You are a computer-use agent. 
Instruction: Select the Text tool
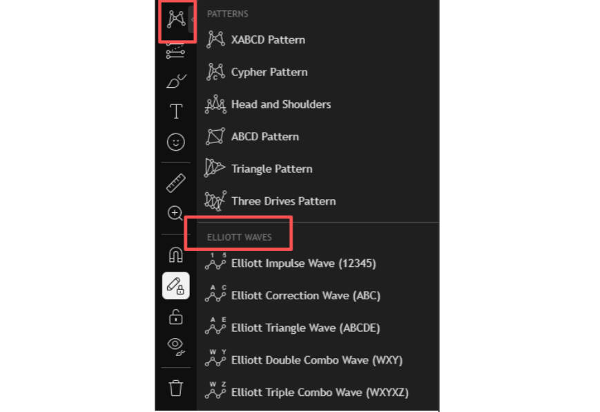pos(176,111)
